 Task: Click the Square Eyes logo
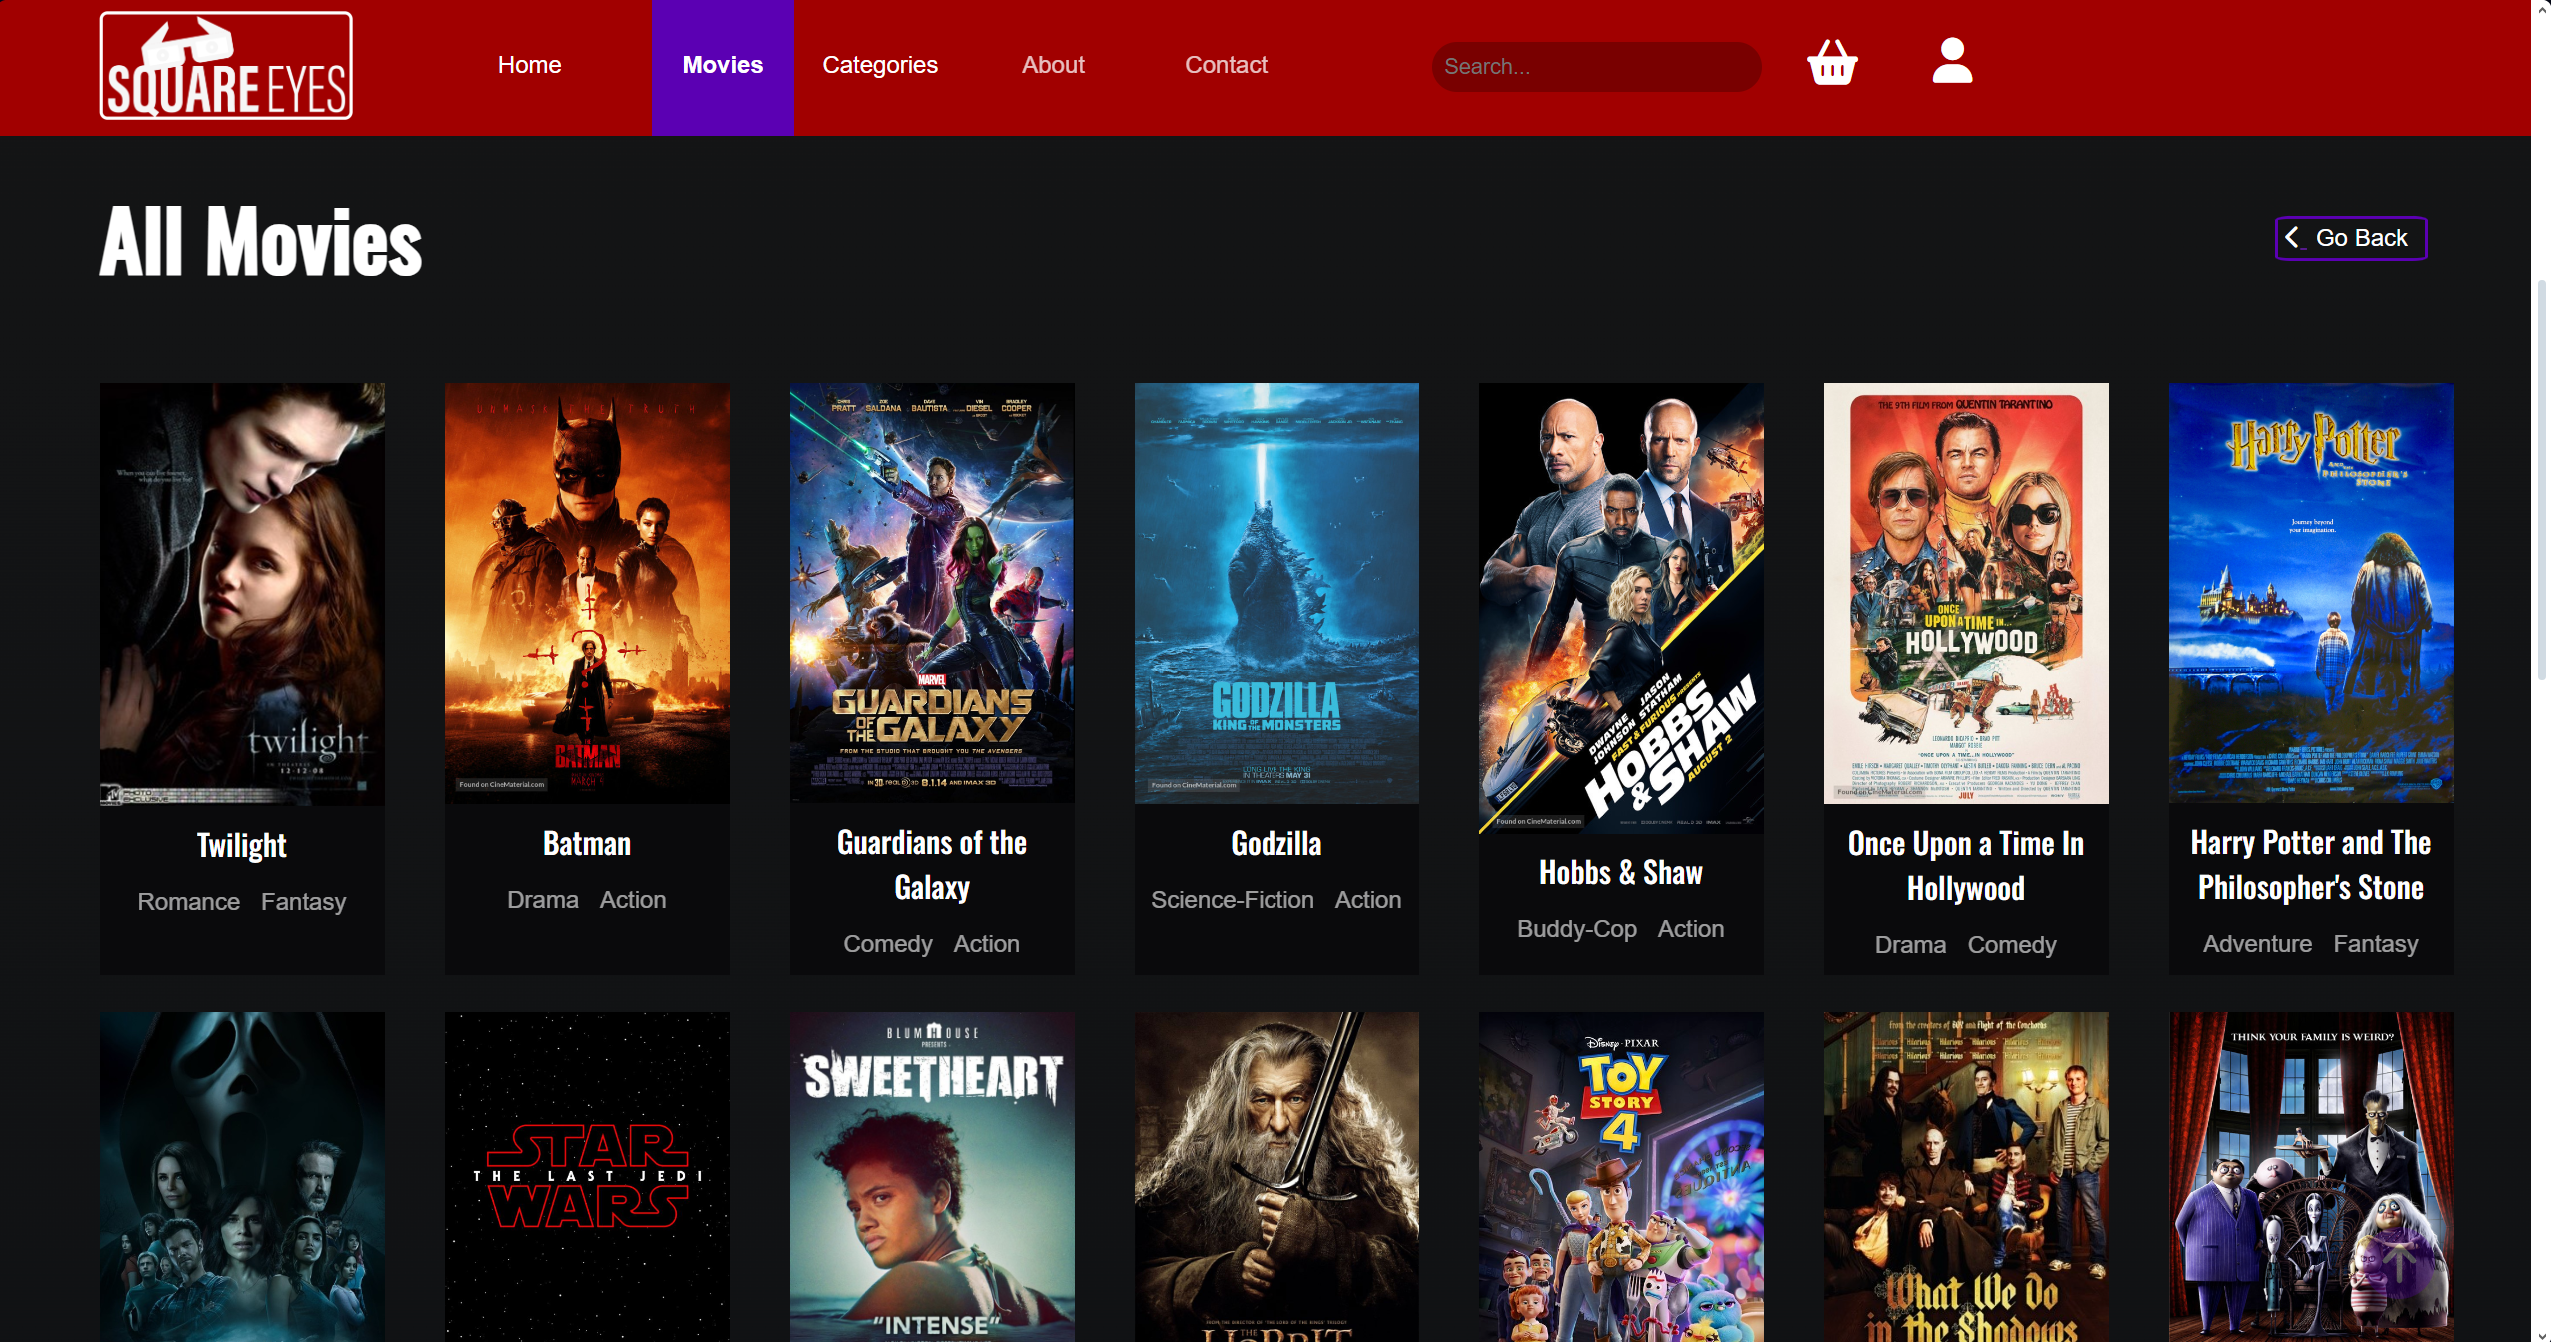tap(225, 65)
